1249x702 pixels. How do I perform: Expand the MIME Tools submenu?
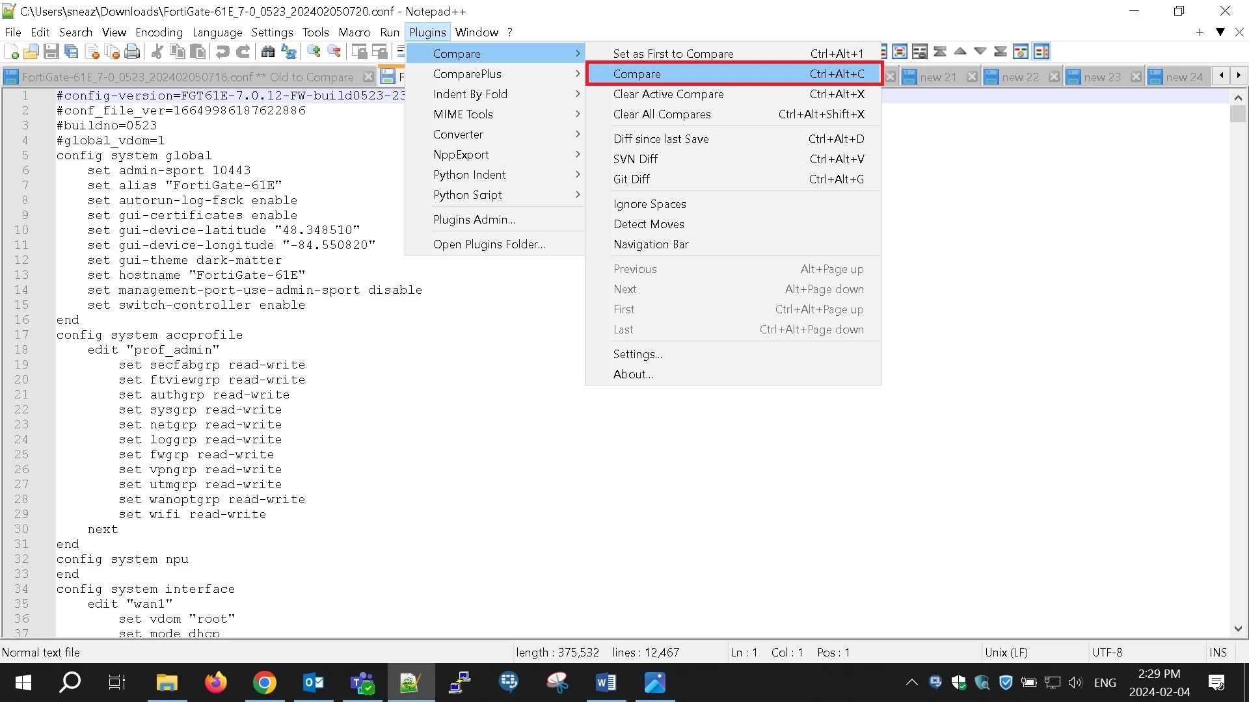pos(496,114)
